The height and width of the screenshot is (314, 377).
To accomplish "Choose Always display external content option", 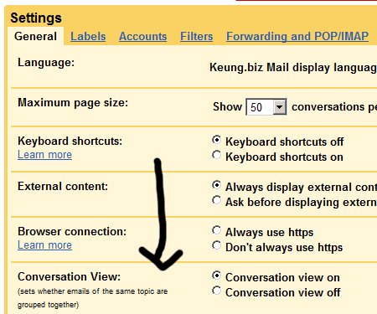I will (x=216, y=185).
